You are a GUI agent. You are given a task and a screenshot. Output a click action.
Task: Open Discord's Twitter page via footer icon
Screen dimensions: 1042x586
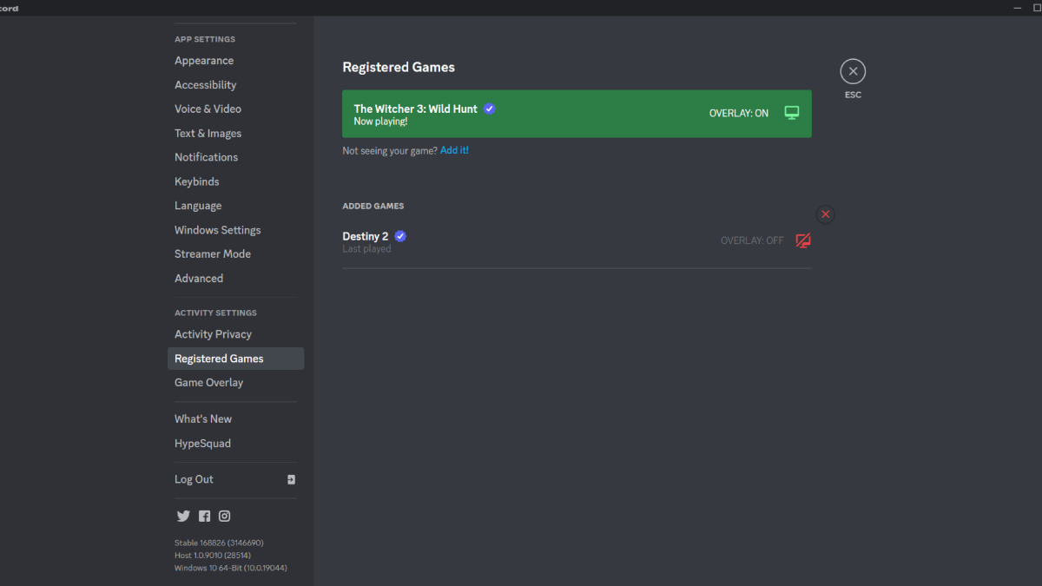point(183,516)
